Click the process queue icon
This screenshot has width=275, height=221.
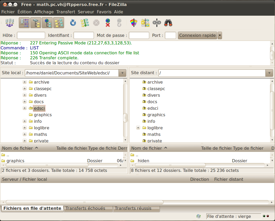point(85,23)
